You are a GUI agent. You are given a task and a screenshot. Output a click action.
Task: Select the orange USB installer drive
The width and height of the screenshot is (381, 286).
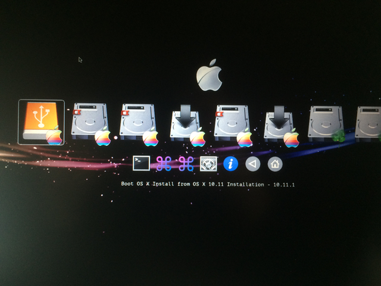(x=41, y=122)
